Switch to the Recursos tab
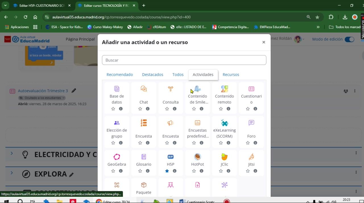The width and height of the screenshot is (364, 203). [231, 75]
